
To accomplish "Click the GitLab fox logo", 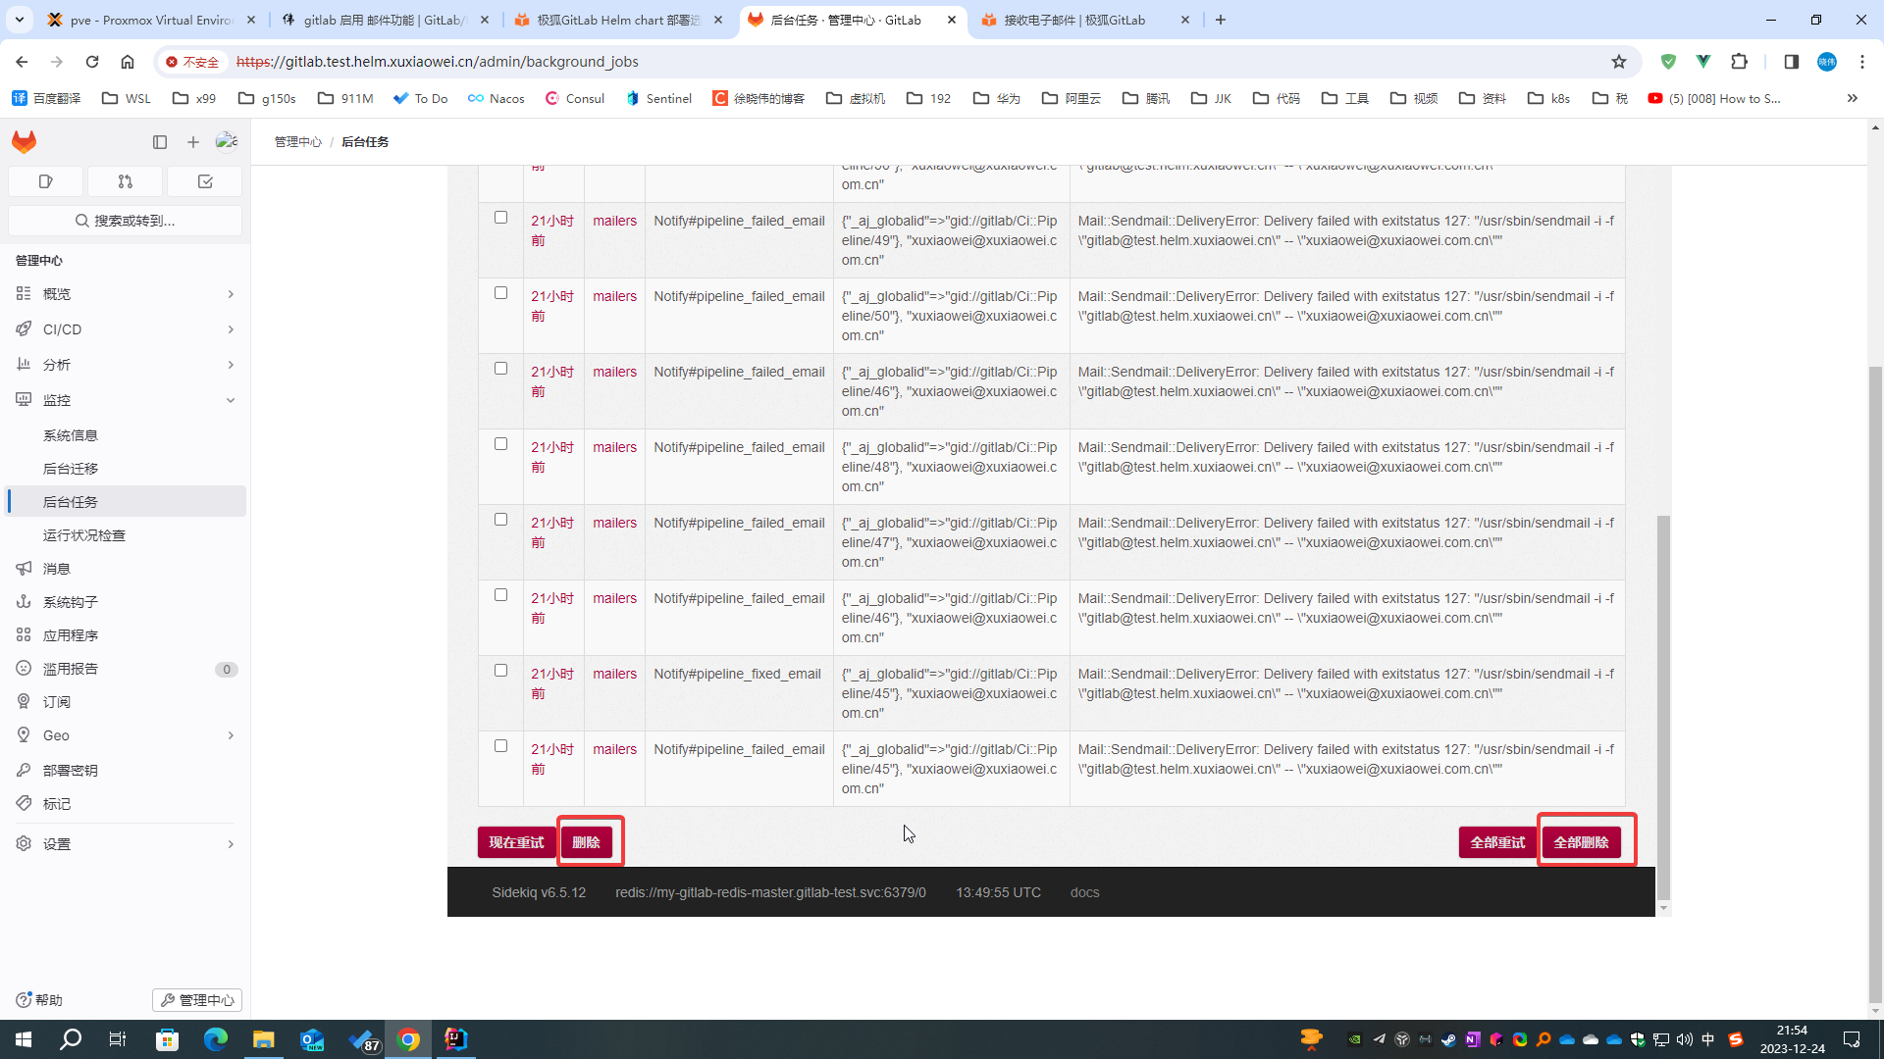I will click(x=24, y=142).
